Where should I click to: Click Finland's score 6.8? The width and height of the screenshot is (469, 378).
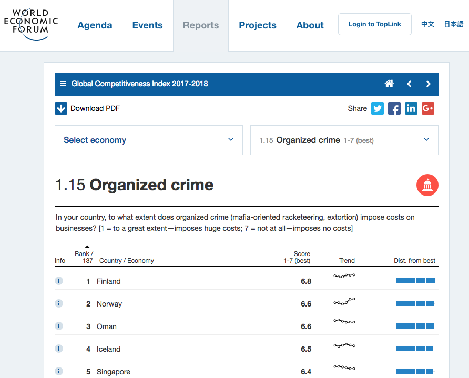(306, 281)
